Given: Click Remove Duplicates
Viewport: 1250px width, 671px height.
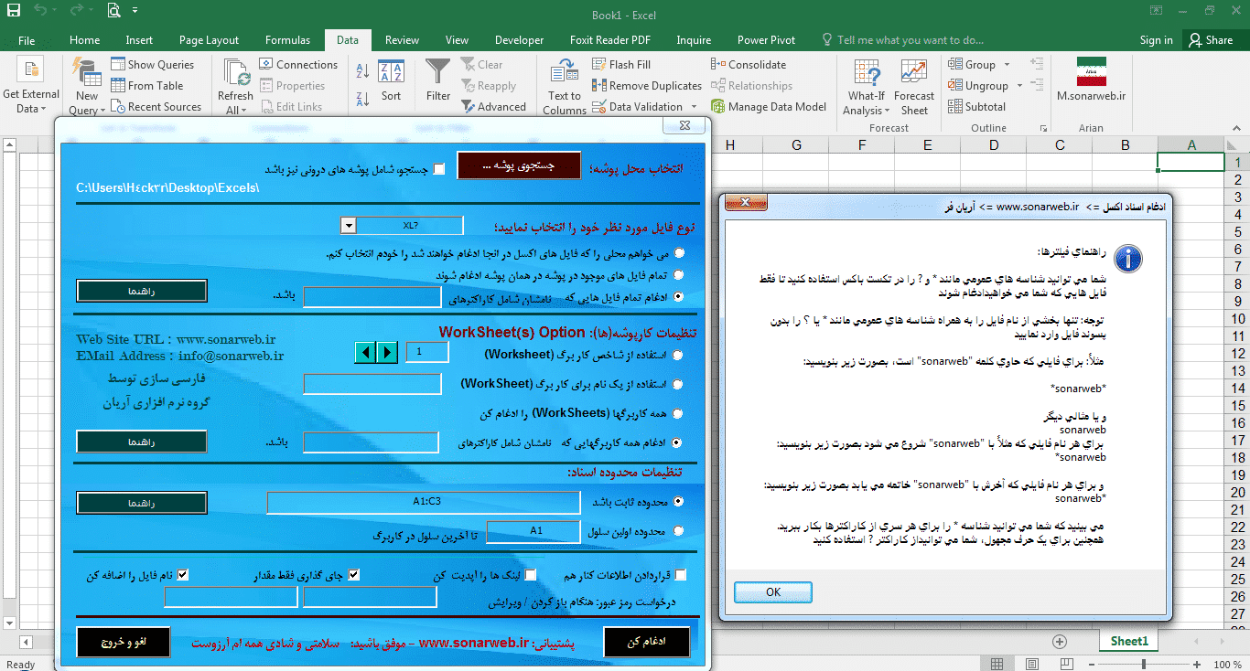Looking at the screenshot, I should (x=647, y=85).
